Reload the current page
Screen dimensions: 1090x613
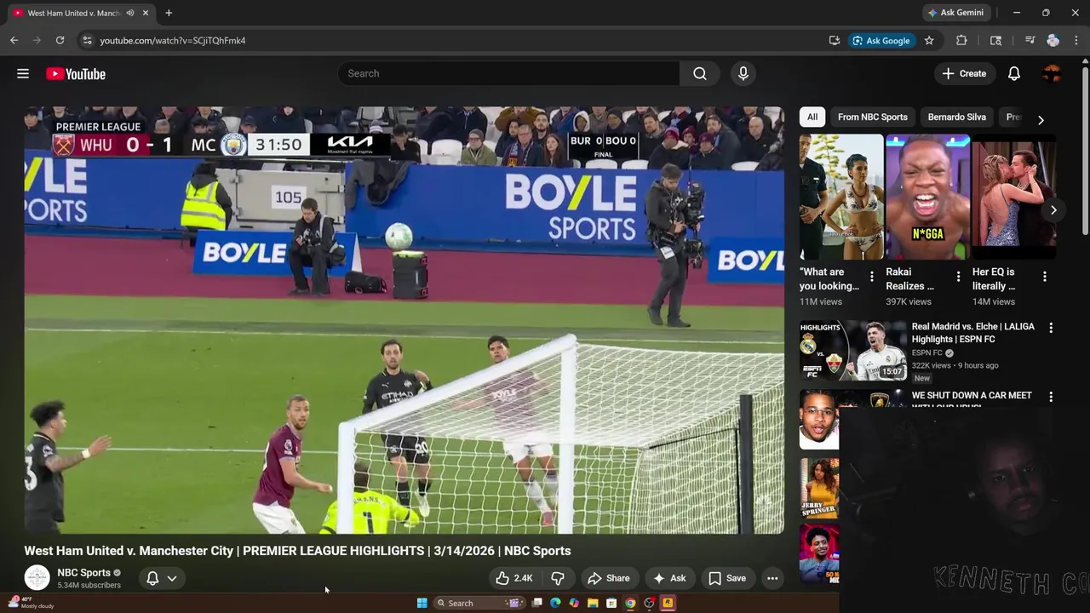point(60,40)
